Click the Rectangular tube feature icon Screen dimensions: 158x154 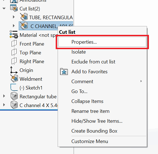click(14, 96)
